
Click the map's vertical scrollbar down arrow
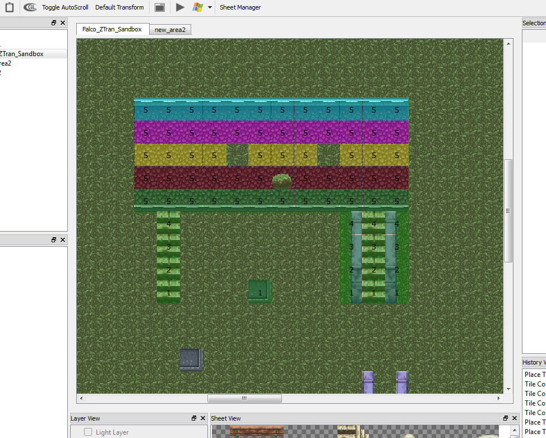(x=508, y=389)
